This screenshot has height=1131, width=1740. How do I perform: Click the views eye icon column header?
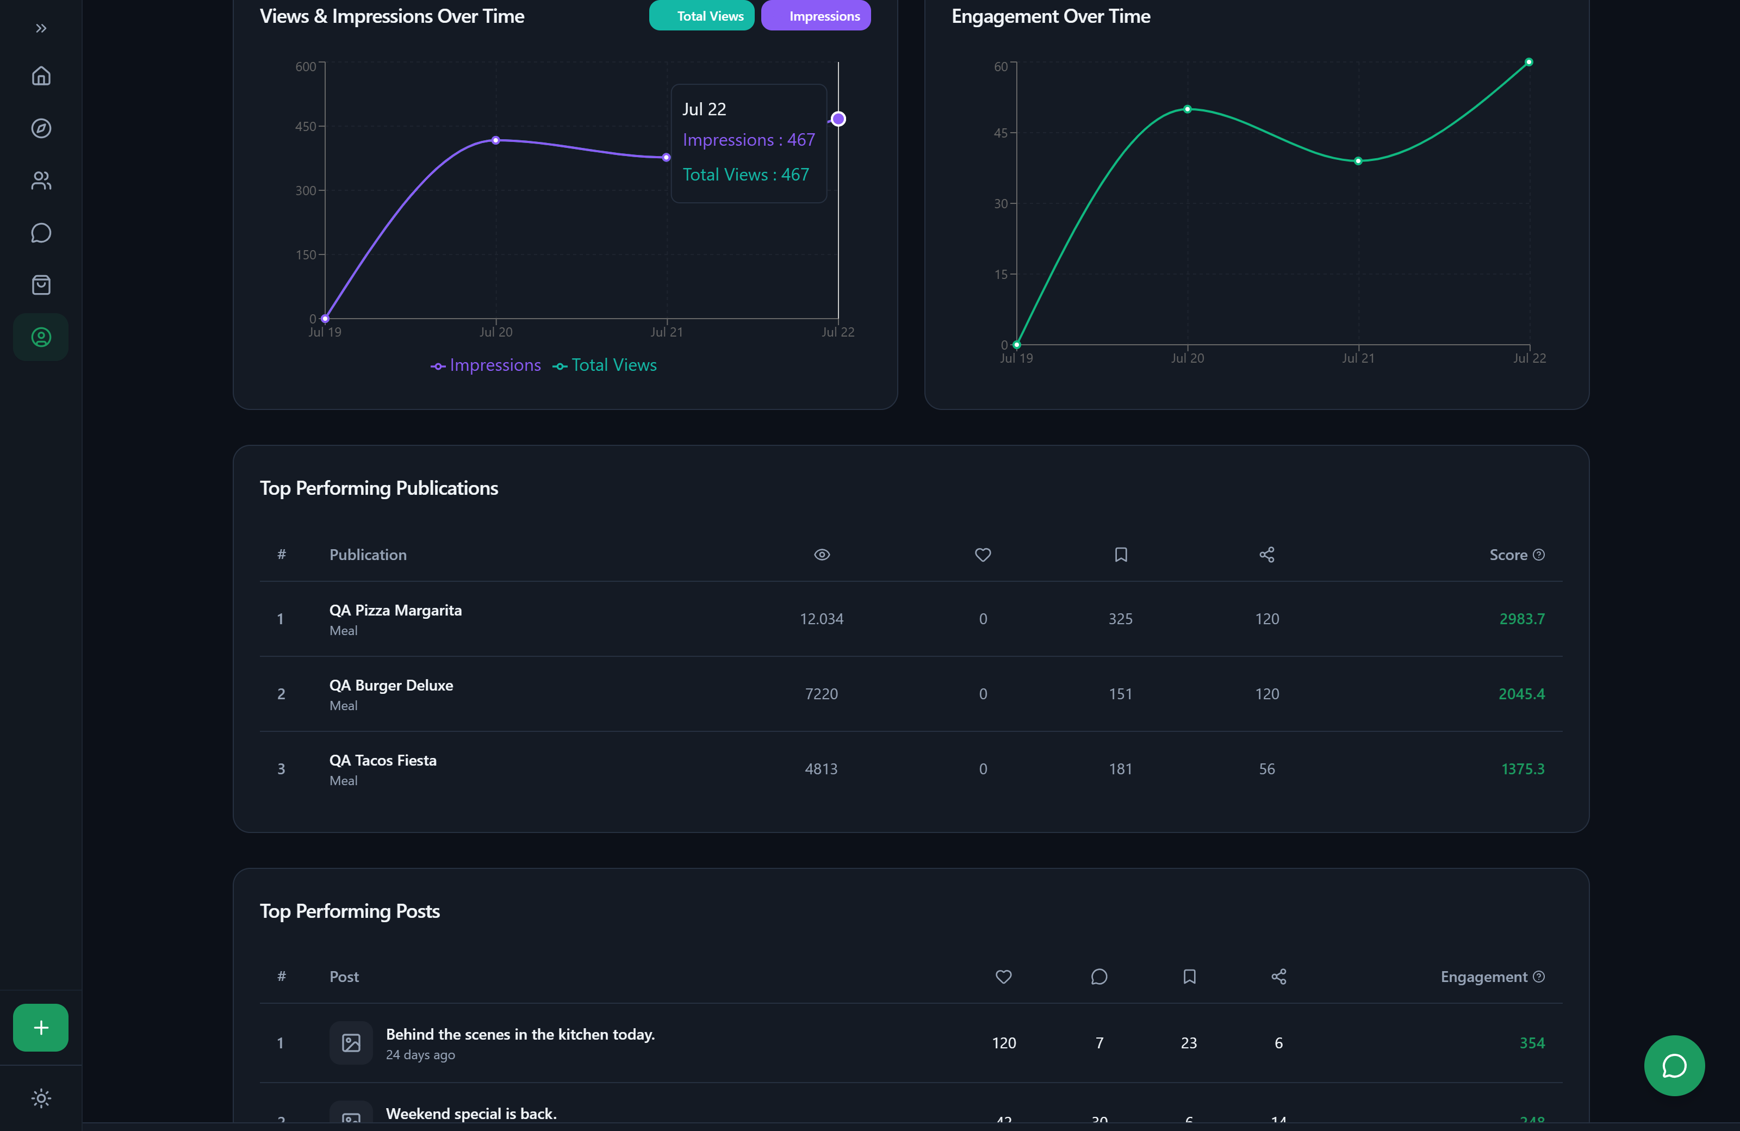pyautogui.click(x=822, y=555)
